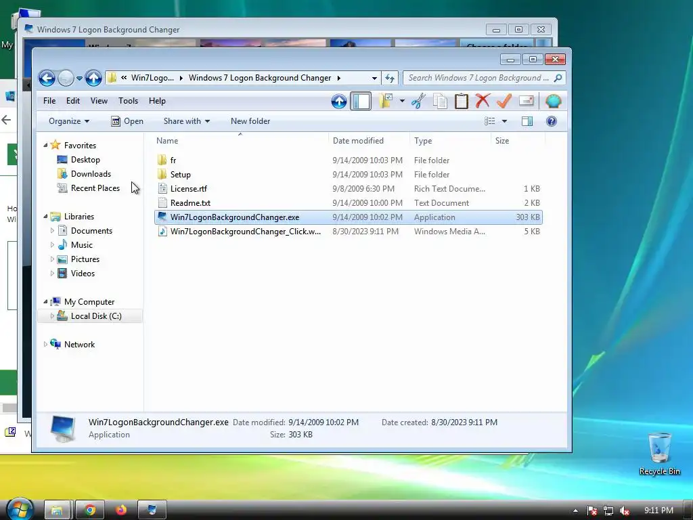This screenshot has width=693, height=520.
Task: Paste using the clipboard toolbar icon
Action: [461, 102]
